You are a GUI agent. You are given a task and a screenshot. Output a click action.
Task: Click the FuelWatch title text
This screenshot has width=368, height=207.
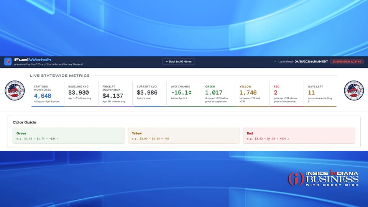pyautogui.click(x=25, y=59)
